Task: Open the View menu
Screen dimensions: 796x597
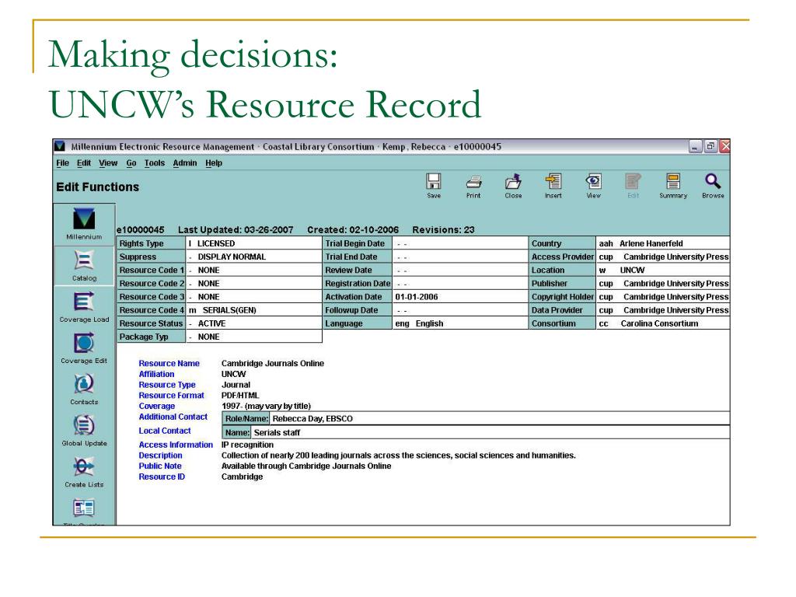Action: point(108,163)
